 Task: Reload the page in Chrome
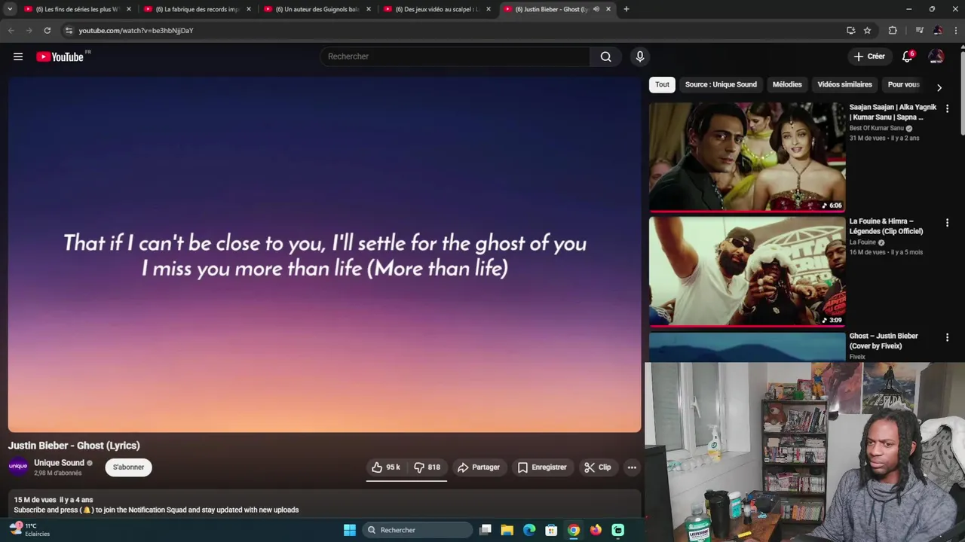click(47, 30)
